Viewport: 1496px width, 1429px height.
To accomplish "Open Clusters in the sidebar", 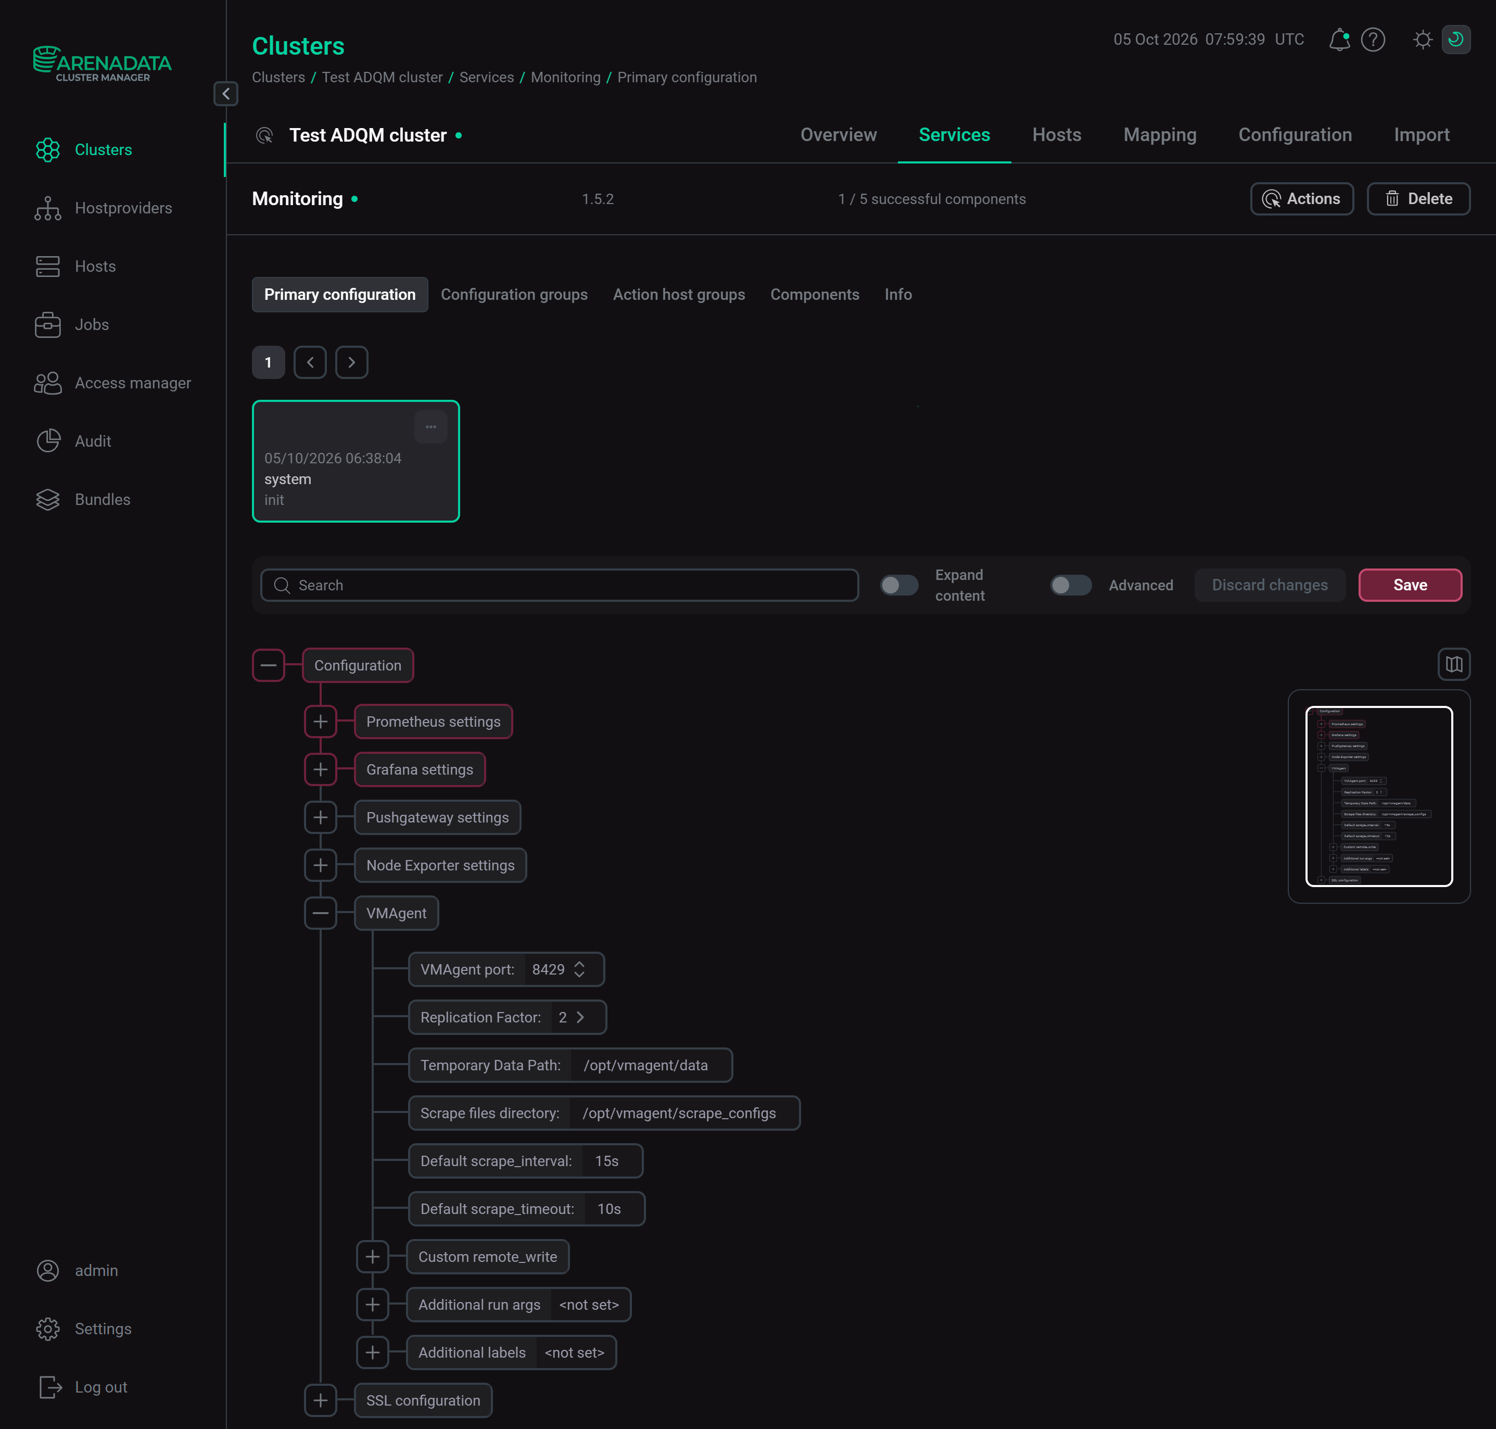I will coord(103,150).
